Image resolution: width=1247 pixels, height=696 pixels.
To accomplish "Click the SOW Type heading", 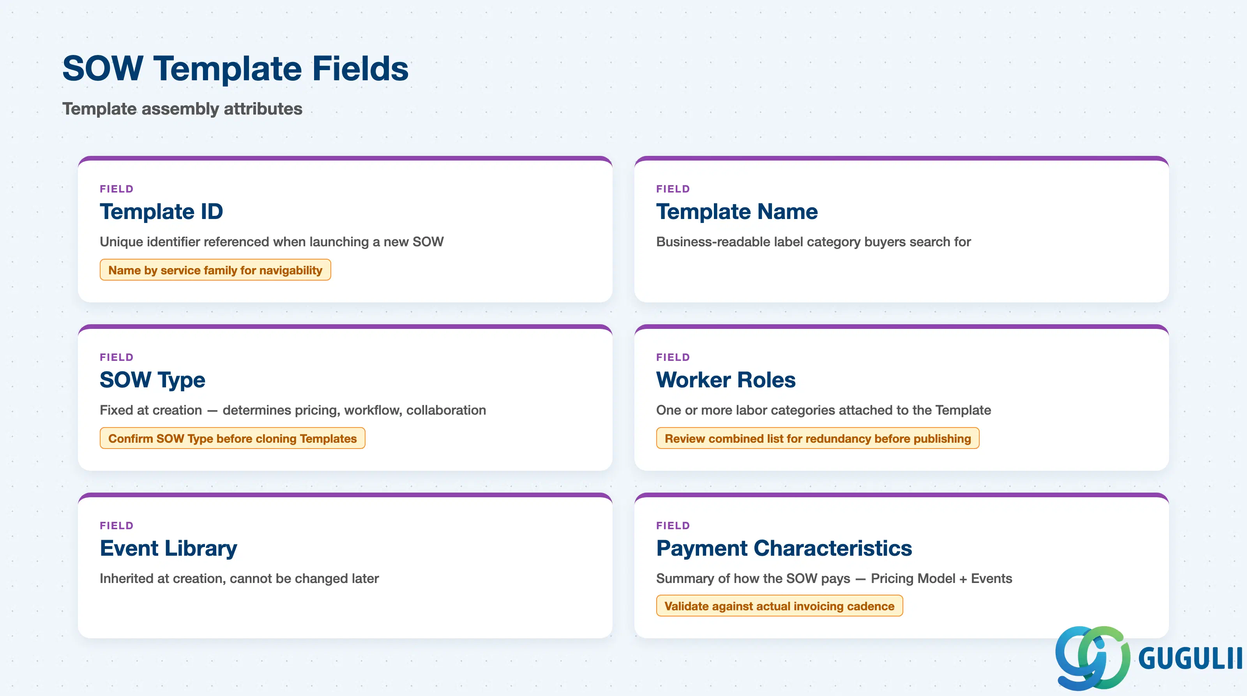I will [x=152, y=380].
